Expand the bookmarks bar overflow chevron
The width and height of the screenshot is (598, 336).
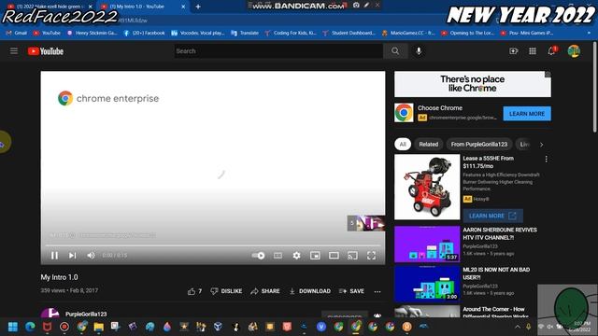(589, 34)
